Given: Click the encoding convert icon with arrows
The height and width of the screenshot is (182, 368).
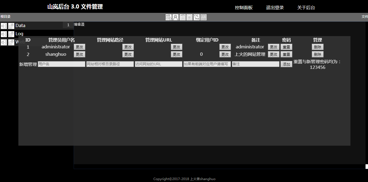Looking at the screenshot, I should (197, 17).
